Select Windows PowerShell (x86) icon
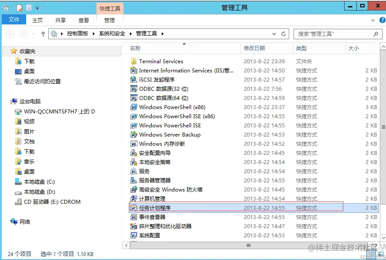 [133, 107]
